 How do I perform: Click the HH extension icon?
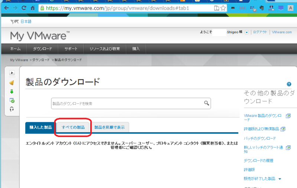pos(242,8)
